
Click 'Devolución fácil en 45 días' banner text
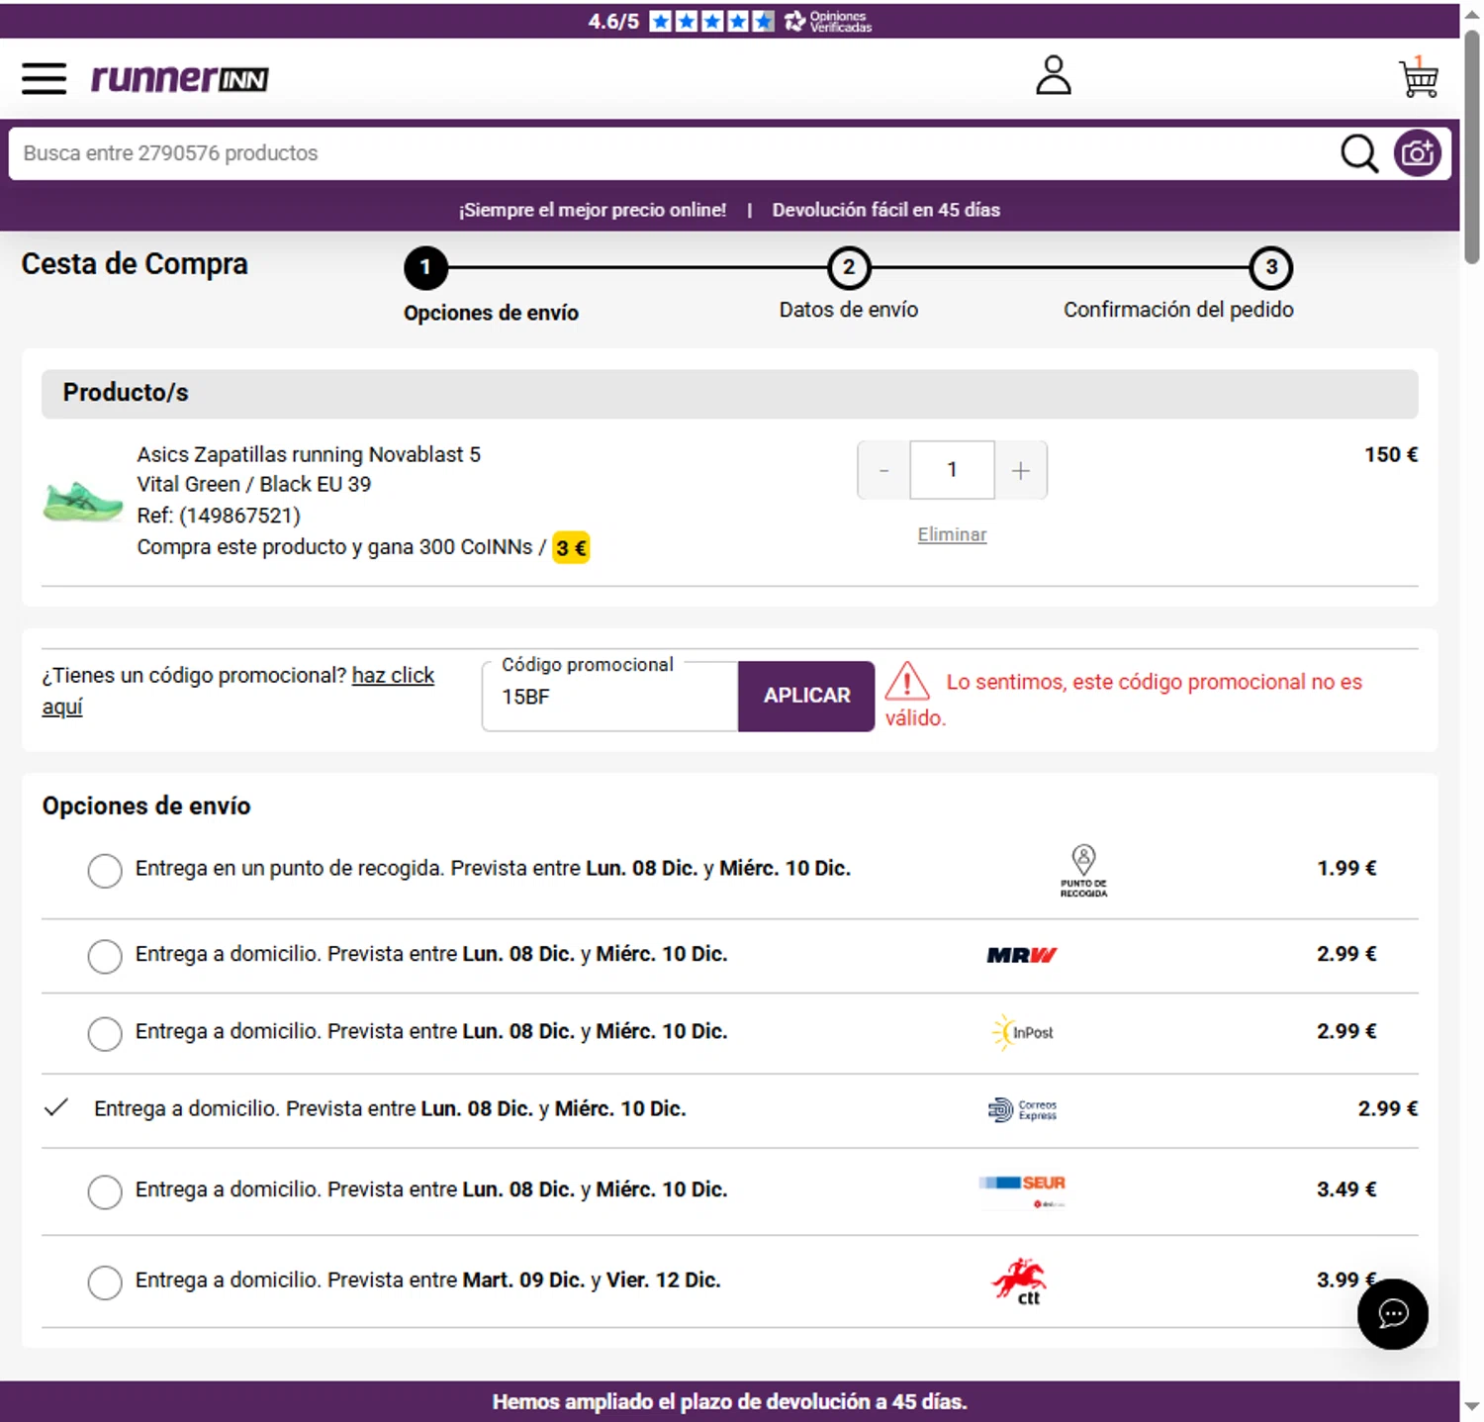click(885, 210)
